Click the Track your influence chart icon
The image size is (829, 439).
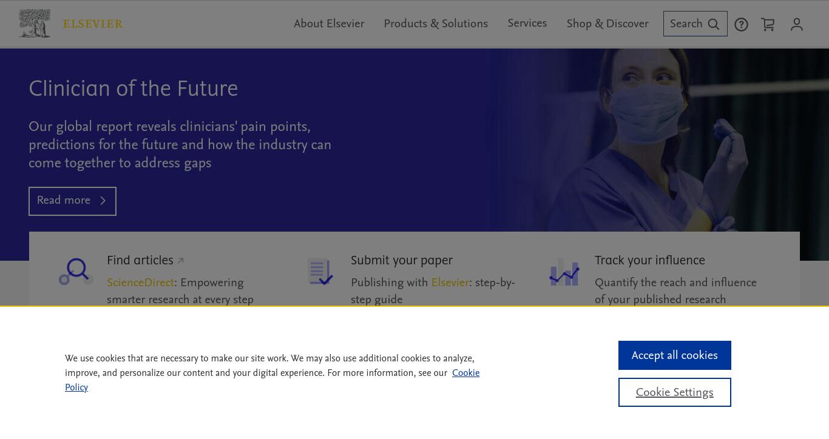(x=564, y=272)
